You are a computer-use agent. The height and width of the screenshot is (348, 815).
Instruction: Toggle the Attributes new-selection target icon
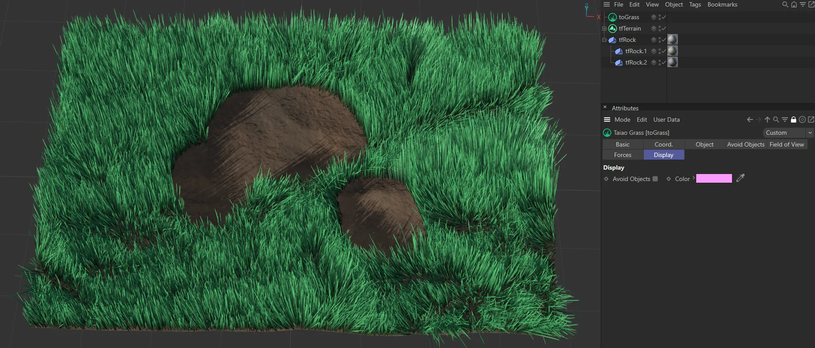[x=802, y=119]
